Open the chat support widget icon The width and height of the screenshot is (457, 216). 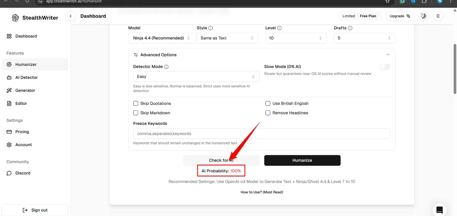click(439, 210)
